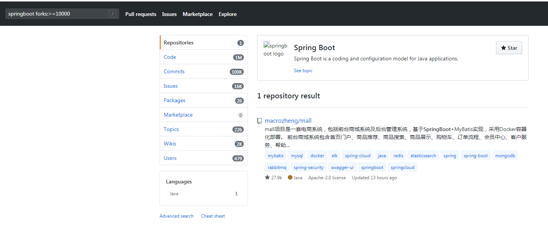Open the Wikis results section
The width and height of the screenshot is (548, 229).
(170, 144)
